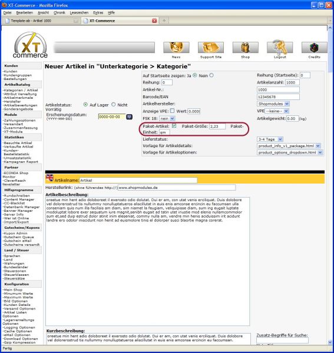The width and height of the screenshot is (334, 353).
Task: Select the Auf Lager status radio button
Action: 85,105
